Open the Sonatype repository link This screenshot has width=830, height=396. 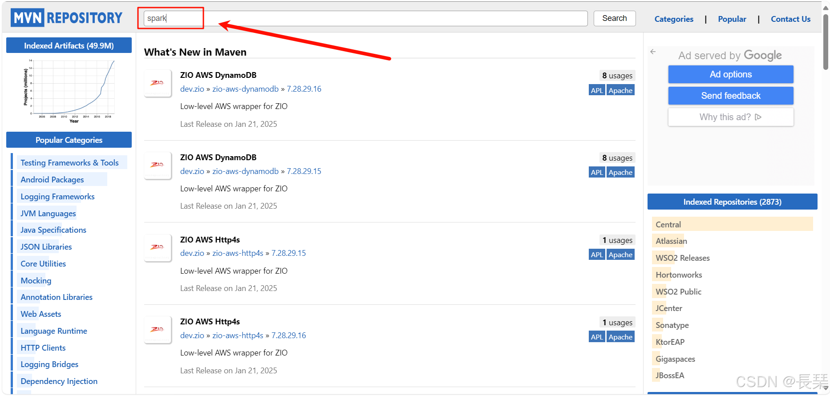pos(672,325)
